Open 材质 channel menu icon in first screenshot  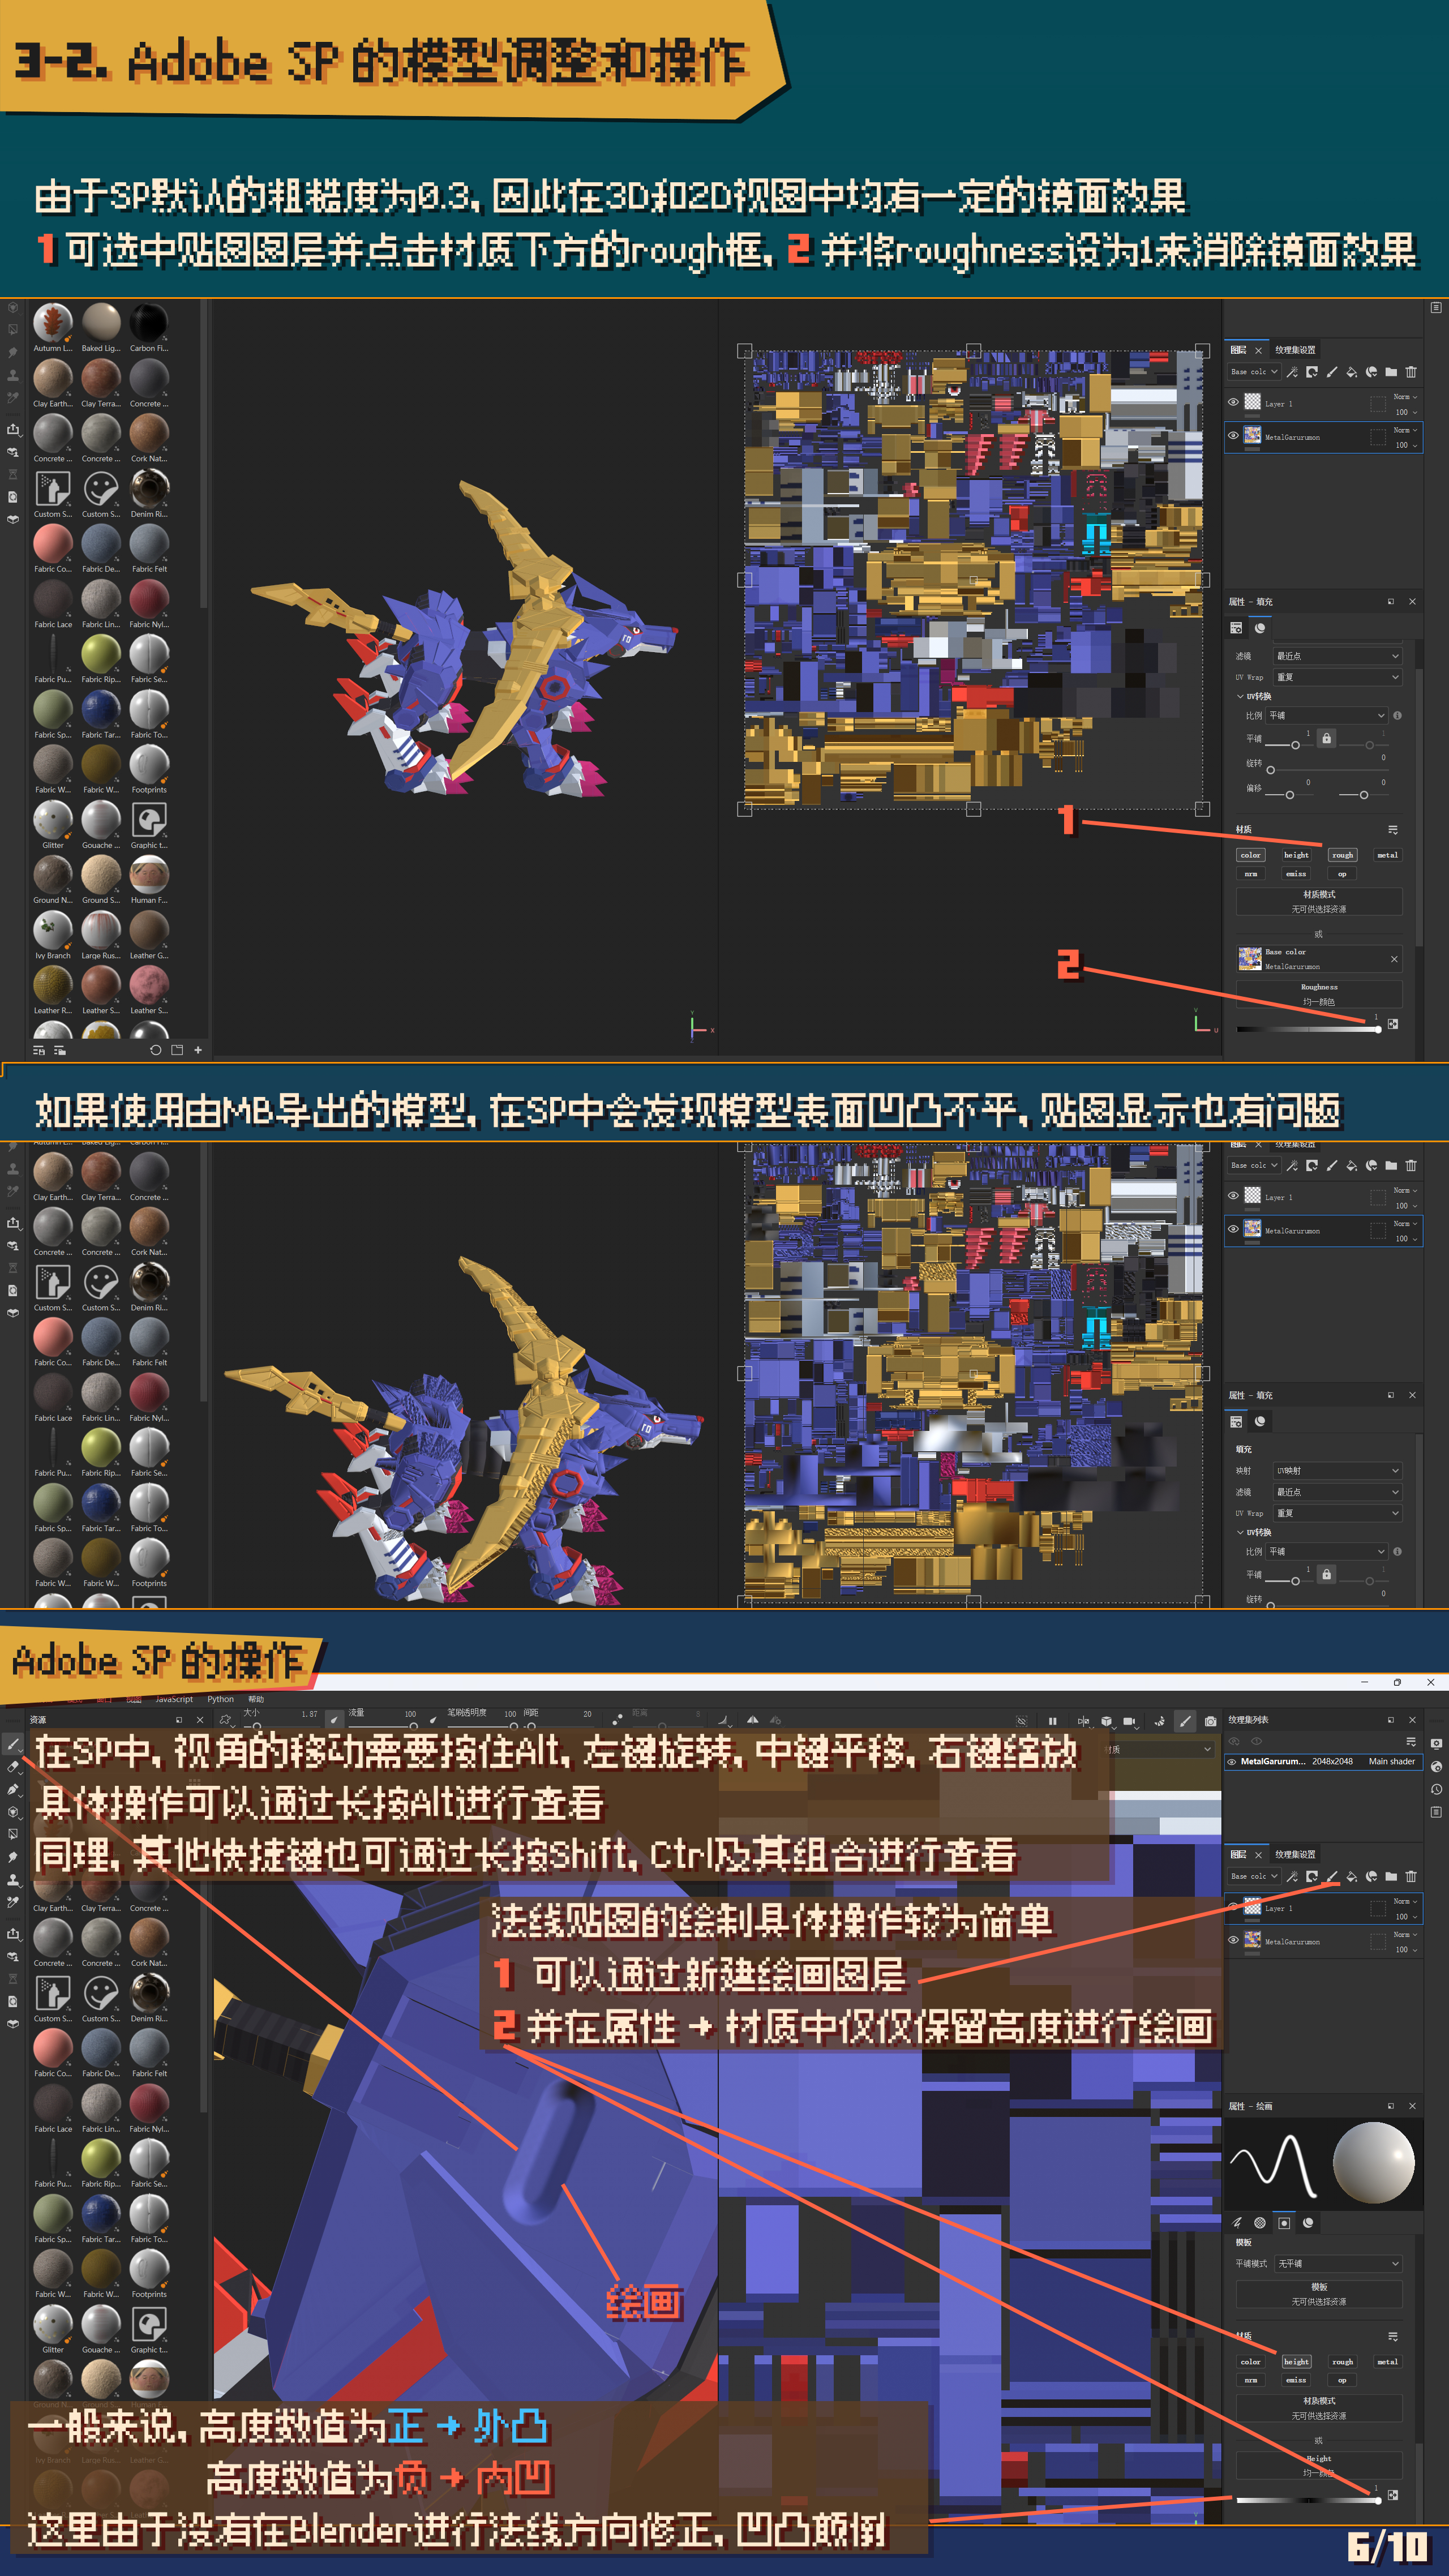click(x=1392, y=830)
